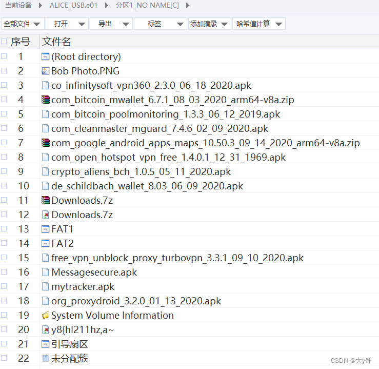Click the file icon for crypto_aliens_bch apk
Image resolution: width=379 pixels, height=369 pixels.
point(46,171)
